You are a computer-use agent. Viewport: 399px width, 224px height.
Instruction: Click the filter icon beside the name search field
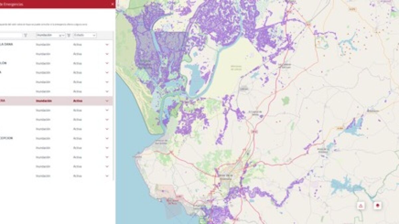click(x=26, y=35)
